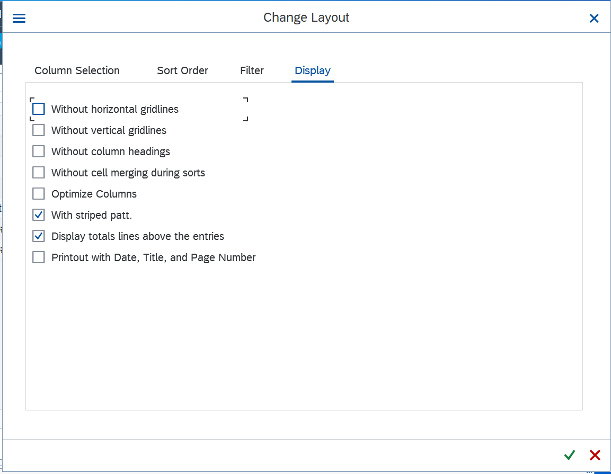Click the "Change Layout" dialog title

306,17
